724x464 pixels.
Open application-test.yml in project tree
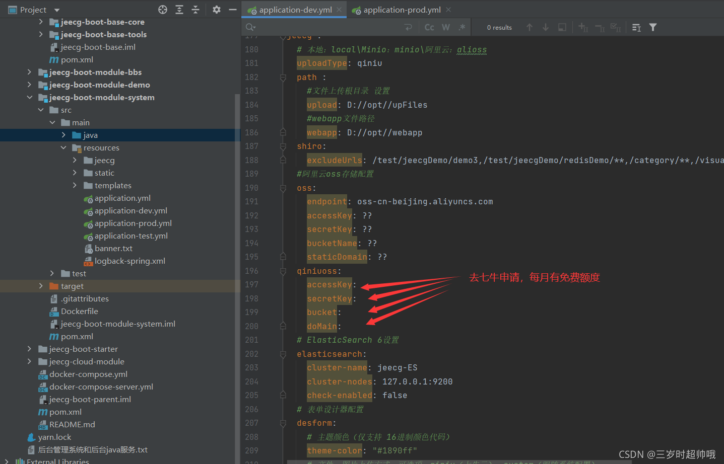(131, 236)
